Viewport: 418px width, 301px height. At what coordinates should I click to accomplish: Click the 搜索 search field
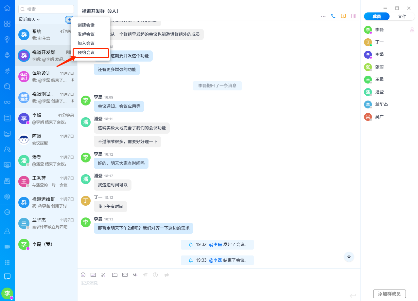click(x=46, y=9)
